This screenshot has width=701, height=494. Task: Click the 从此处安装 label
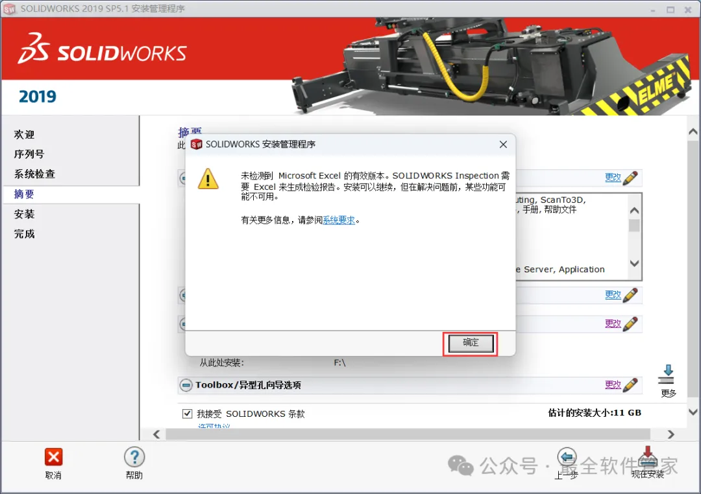[221, 362]
